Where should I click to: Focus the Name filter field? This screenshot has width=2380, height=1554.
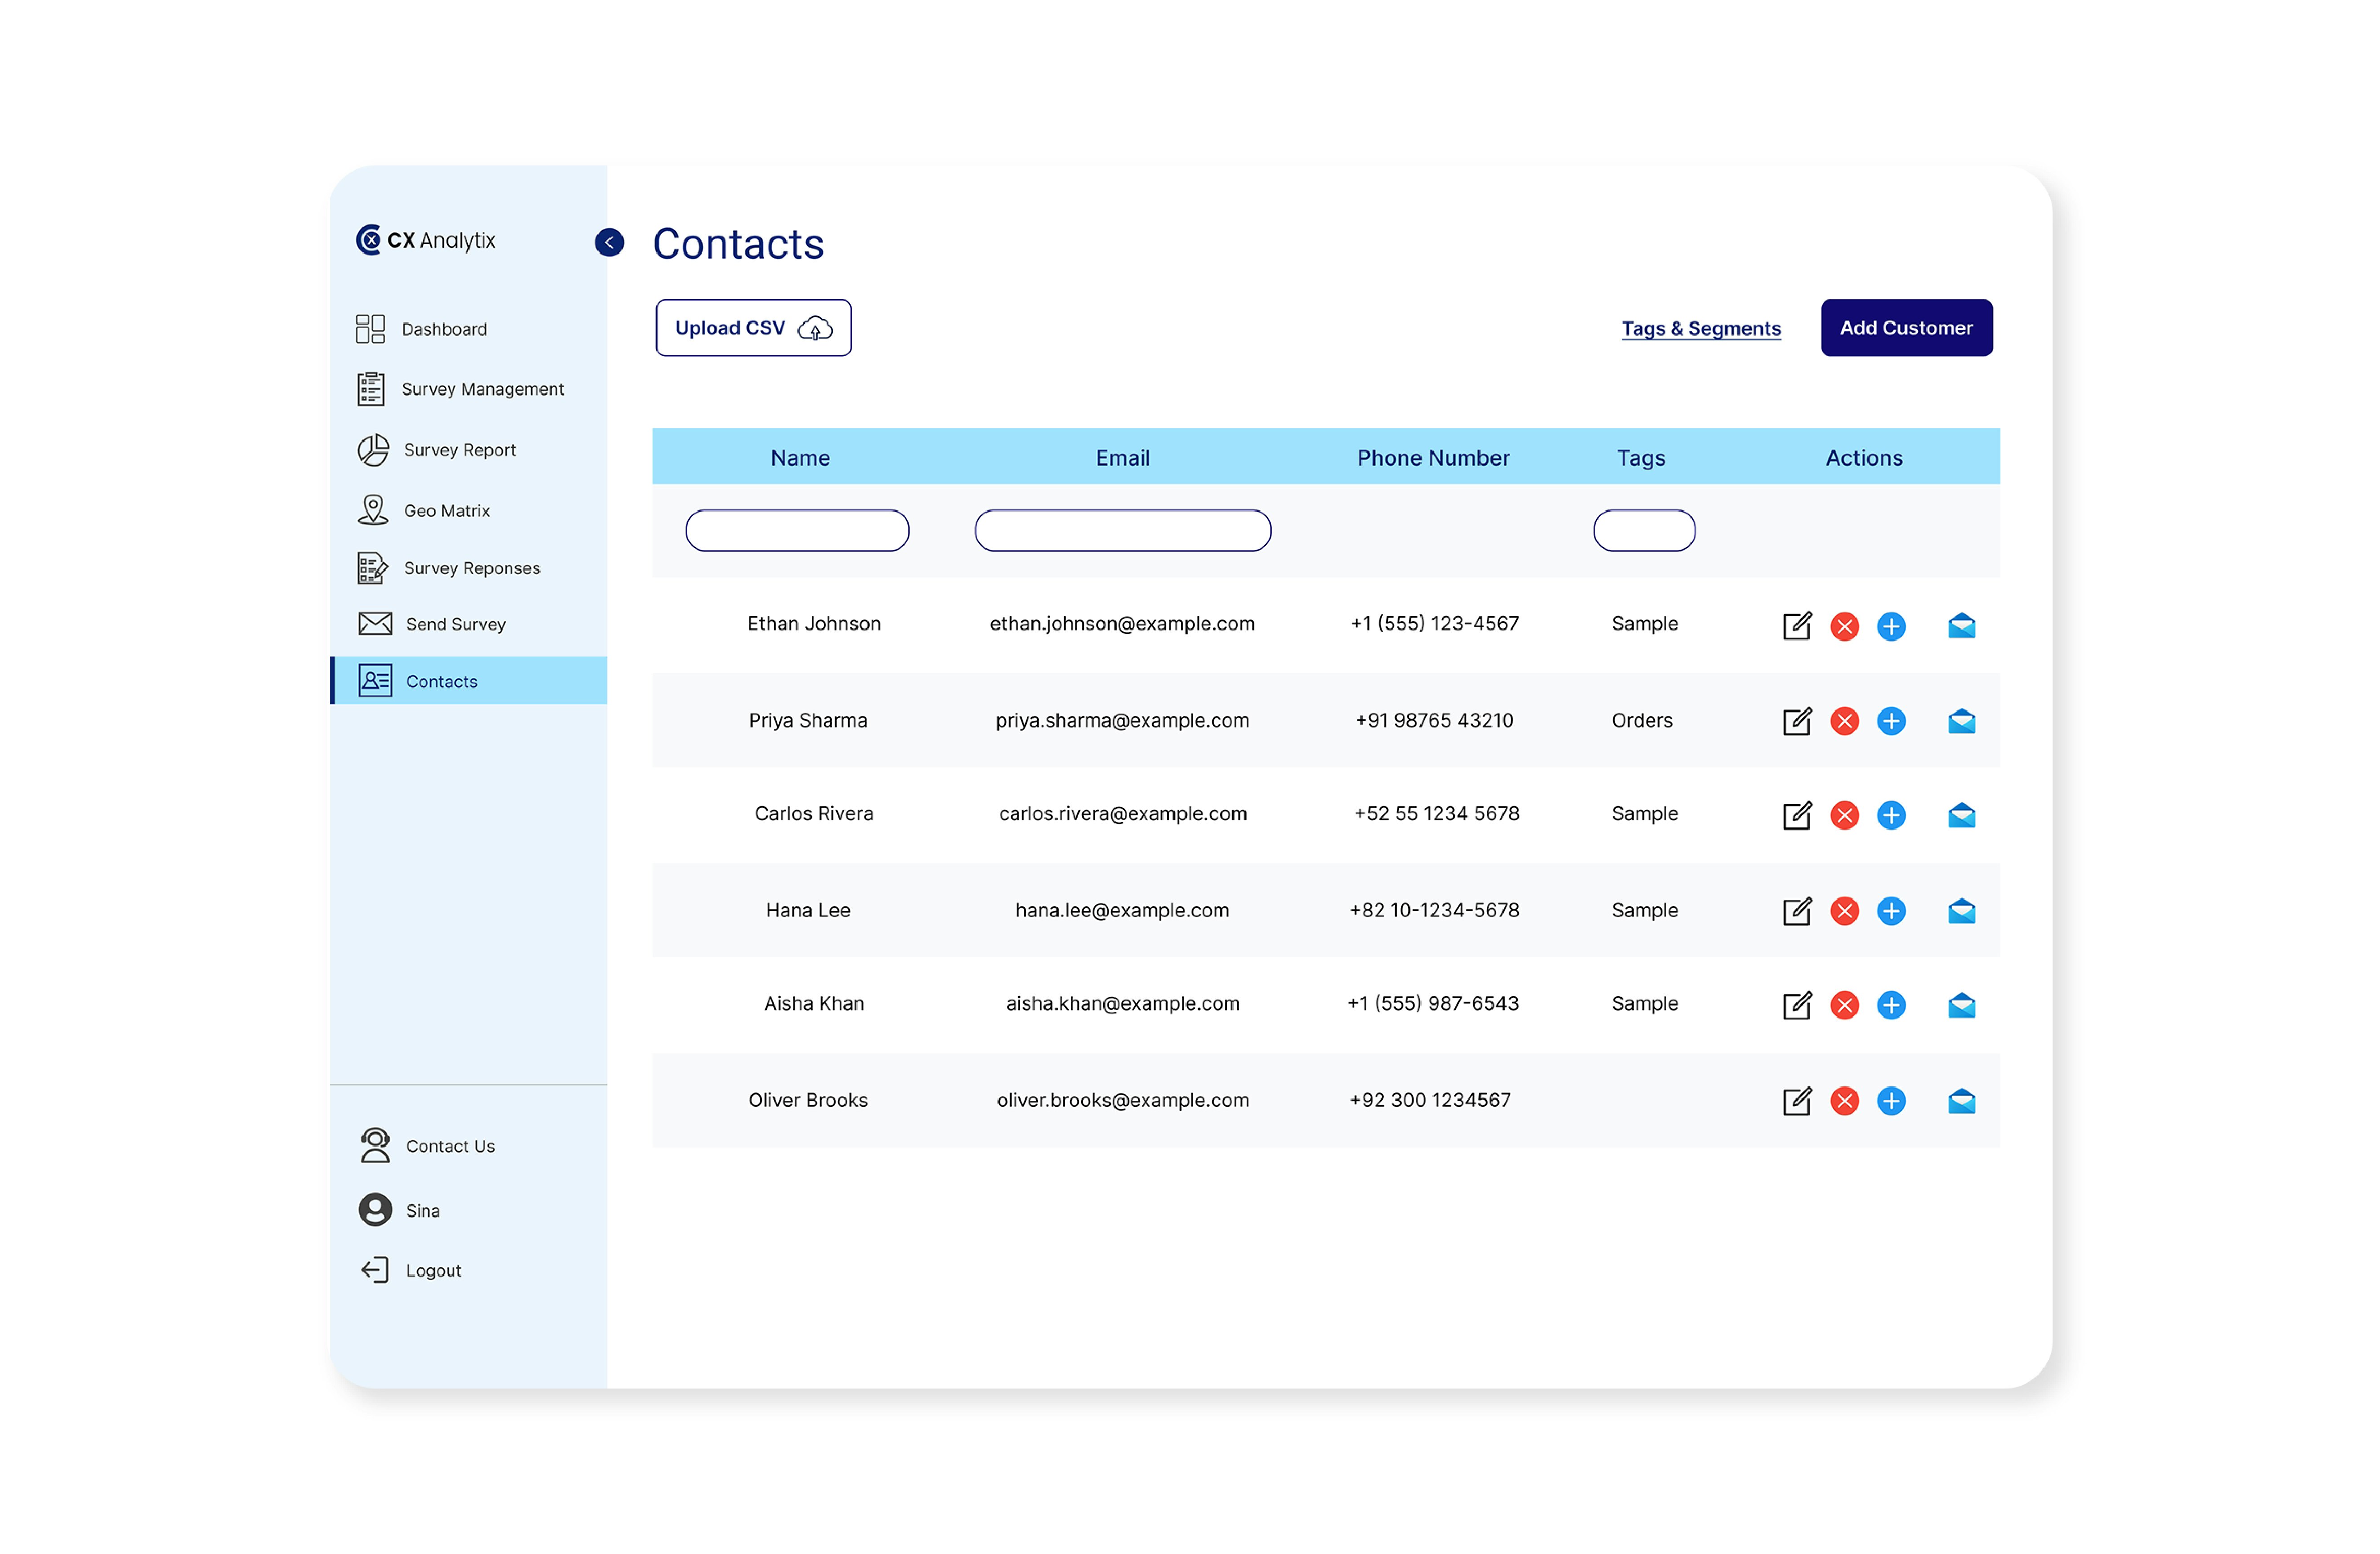797,530
